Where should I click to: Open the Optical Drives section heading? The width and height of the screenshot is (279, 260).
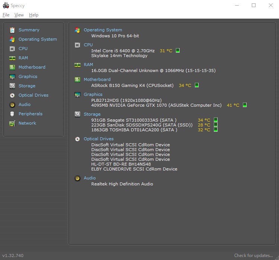[x=98, y=139]
